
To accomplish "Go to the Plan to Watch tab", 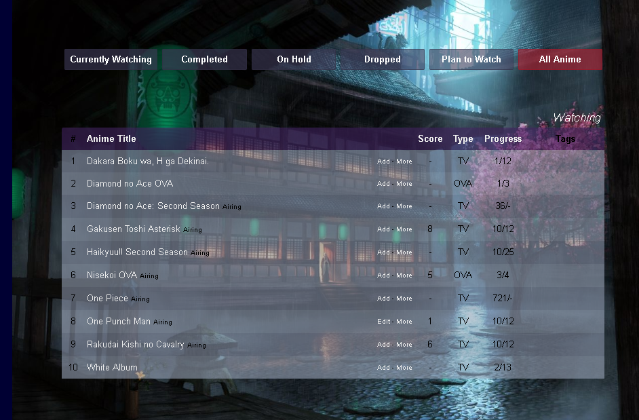I will coord(471,60).
